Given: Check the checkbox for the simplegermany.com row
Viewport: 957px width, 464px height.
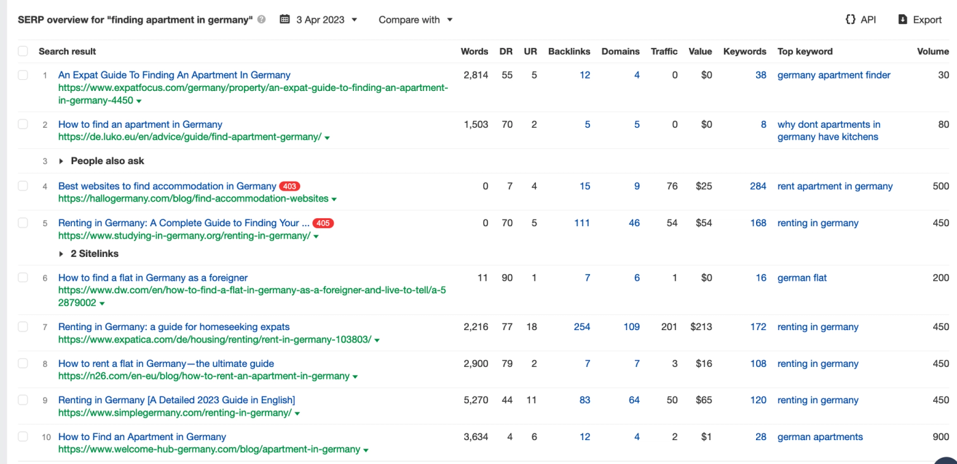Looking at the screenshot, I should click(x=23, y=400).
